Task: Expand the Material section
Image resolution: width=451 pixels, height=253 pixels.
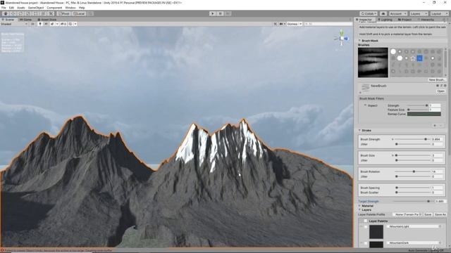Action: pyautogui.click(x=359, y=206)
